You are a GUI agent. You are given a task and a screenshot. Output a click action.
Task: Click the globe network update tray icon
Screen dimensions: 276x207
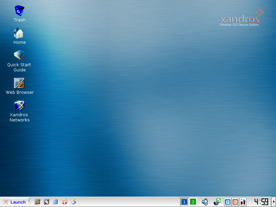click(x=217, y=202)
